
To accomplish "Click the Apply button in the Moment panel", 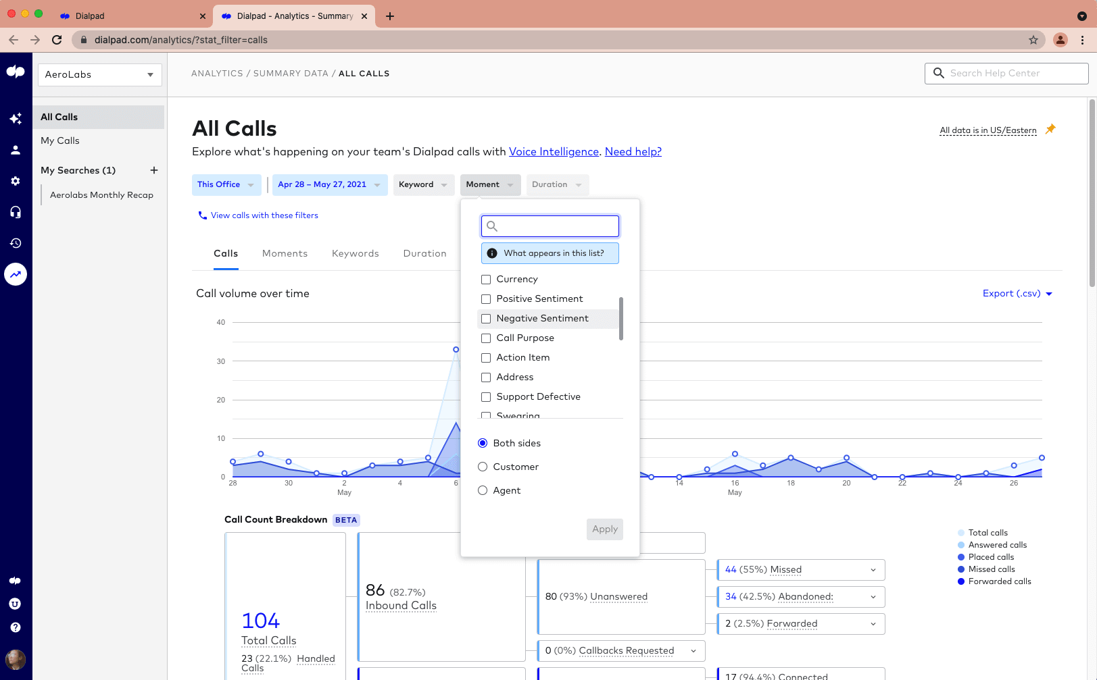I will (605, 529).
